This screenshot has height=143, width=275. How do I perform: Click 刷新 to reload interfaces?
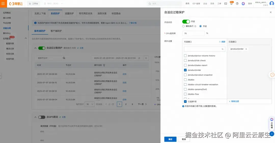[222, 42]
